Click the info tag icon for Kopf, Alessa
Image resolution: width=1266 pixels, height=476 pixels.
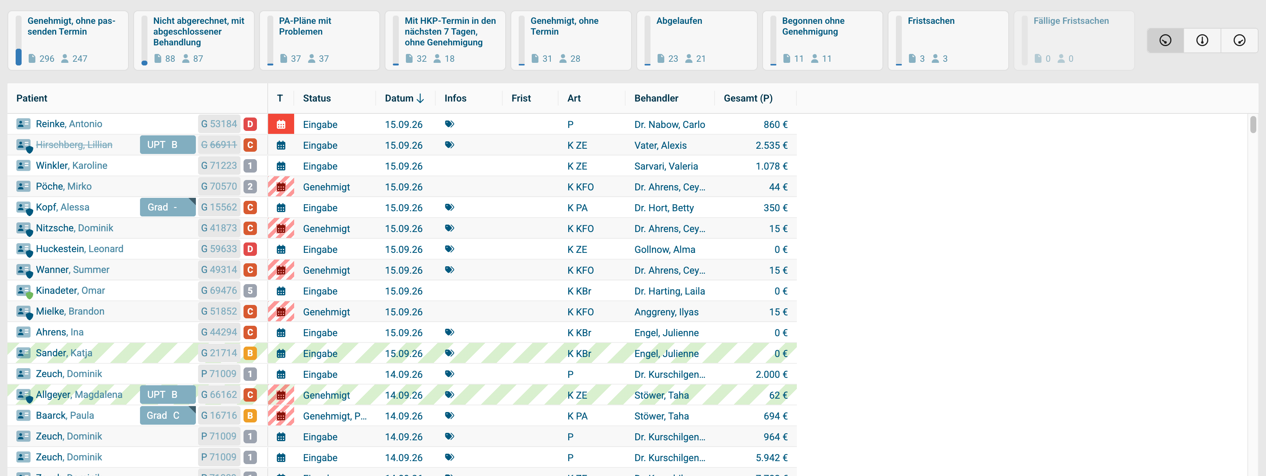coord(449,207)
